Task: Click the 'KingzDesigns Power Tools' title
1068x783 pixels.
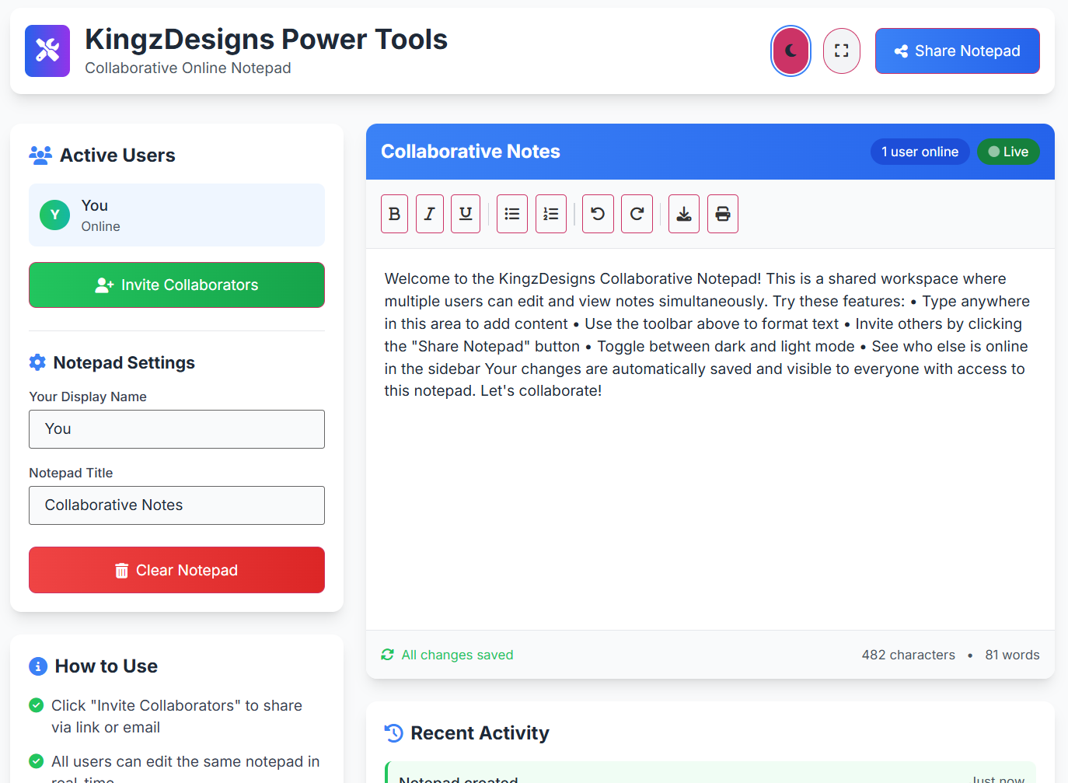Action: (266, 39)
